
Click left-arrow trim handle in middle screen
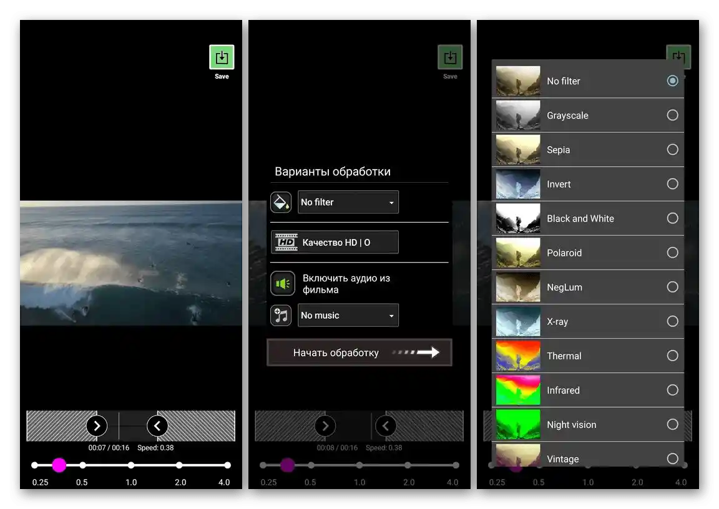[386, 426]
